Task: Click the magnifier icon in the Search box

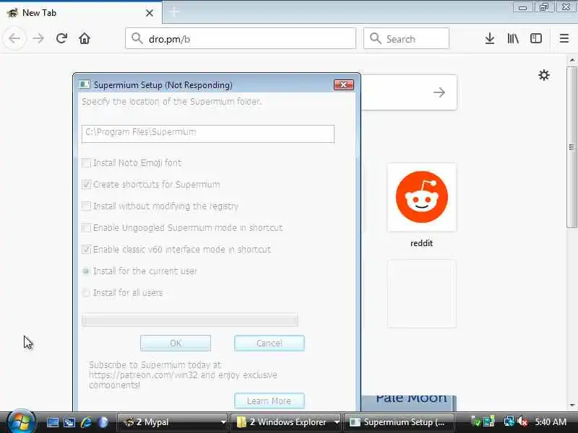Action: [x=375, y=38]
